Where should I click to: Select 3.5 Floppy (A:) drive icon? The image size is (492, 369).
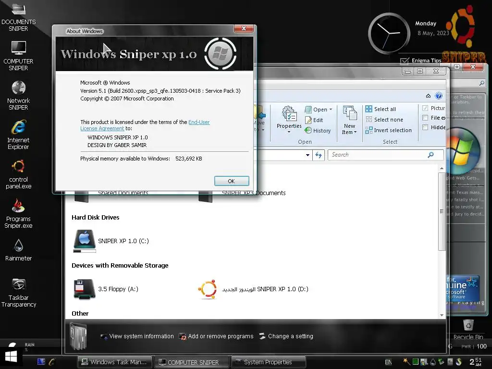pos(85,289)
